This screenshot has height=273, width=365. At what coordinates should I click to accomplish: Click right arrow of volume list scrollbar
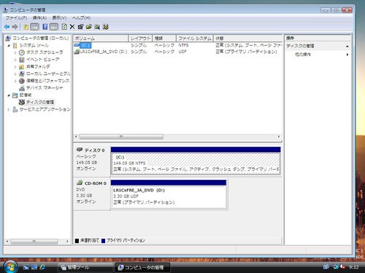(279, 137)
